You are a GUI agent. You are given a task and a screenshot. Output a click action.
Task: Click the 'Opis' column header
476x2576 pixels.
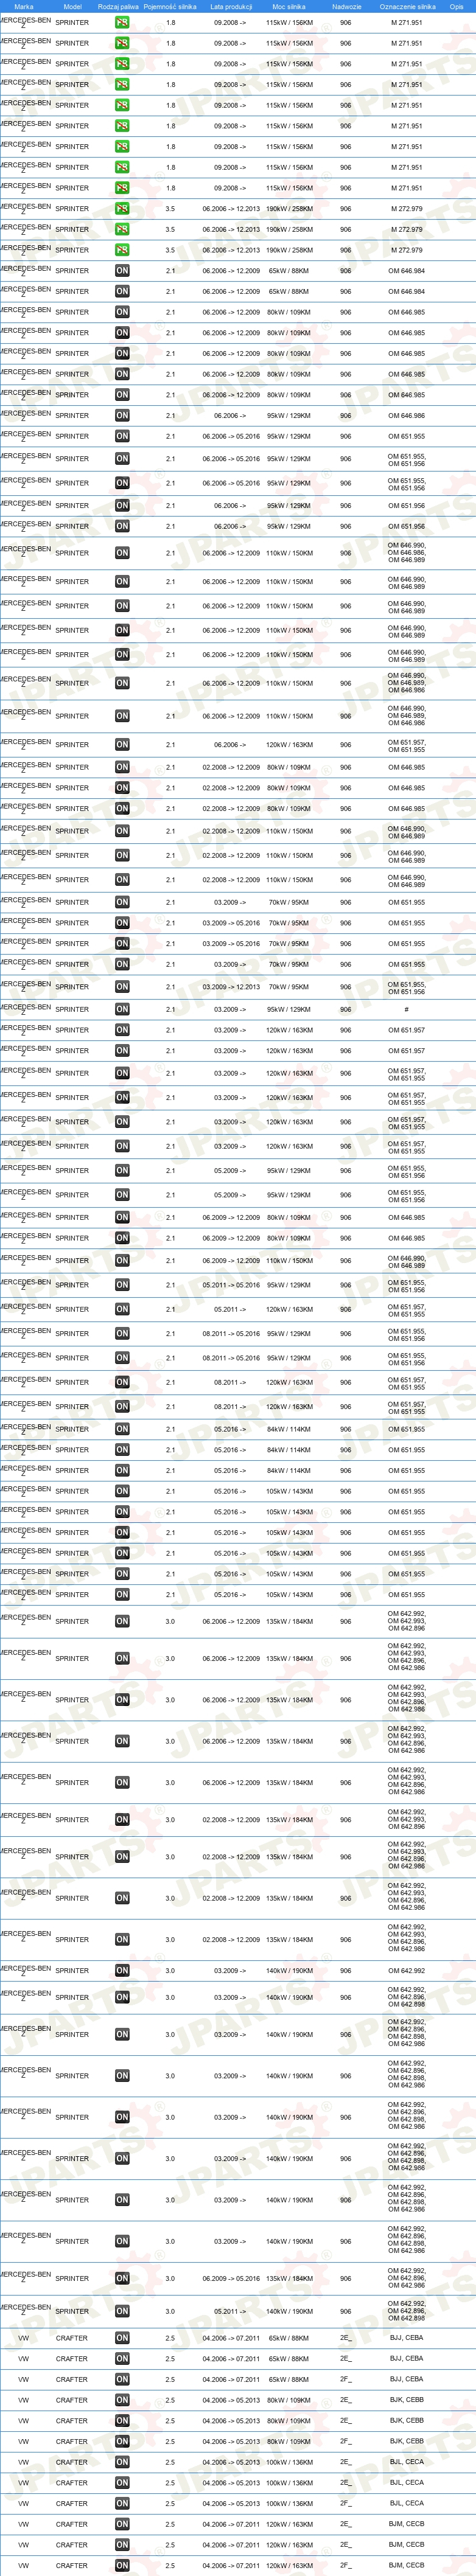[456, 6]
